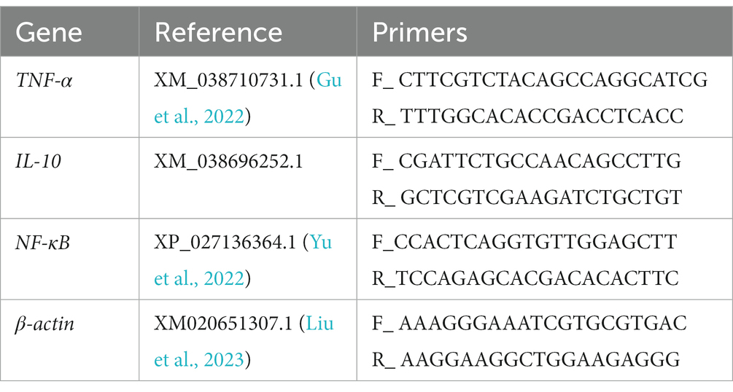Click IL-10 forward primer CGATTCTGCCAACAGCCTTG
Screen dimensions: 733x392
pos(540,162)
